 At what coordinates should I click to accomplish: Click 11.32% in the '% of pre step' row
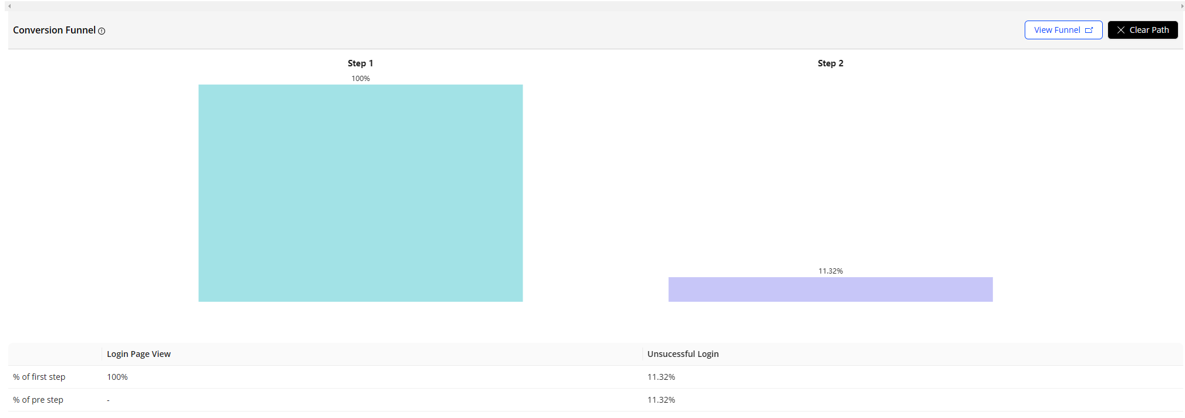click(x=661, y=400)
